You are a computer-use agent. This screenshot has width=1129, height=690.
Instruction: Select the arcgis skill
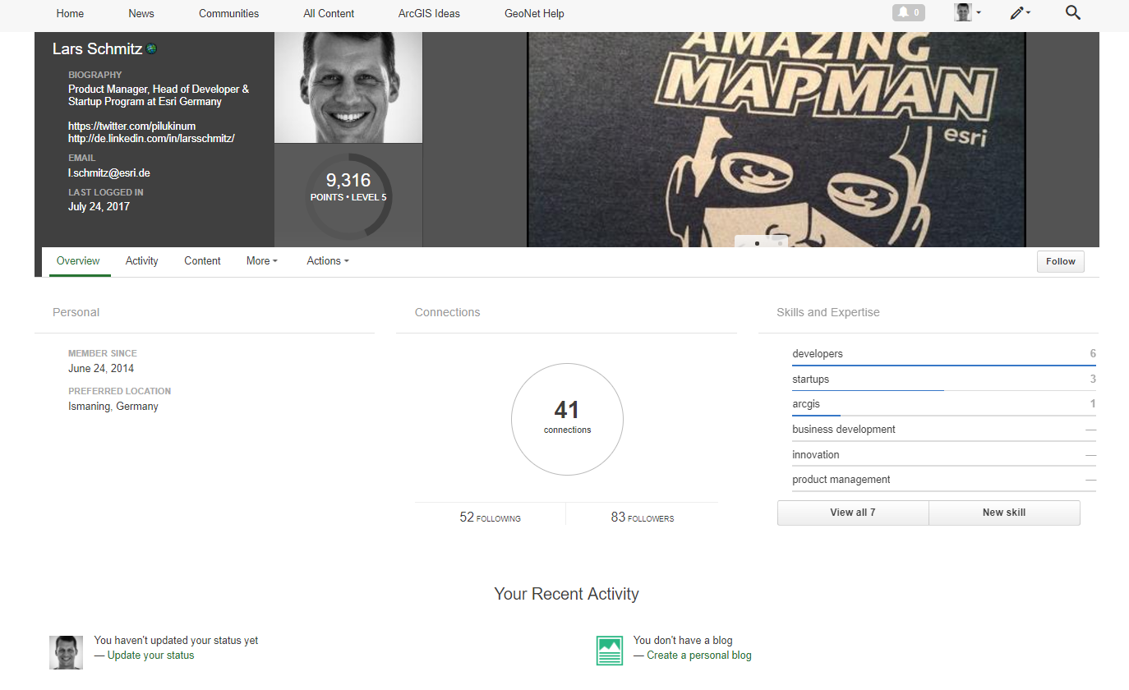click(806, 404)
